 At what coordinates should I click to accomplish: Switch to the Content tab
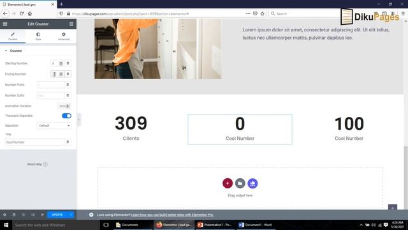13,36
